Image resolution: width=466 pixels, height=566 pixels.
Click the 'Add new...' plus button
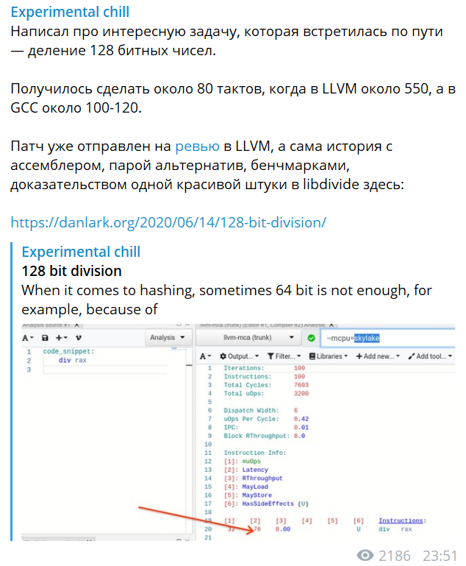point(379,356)
